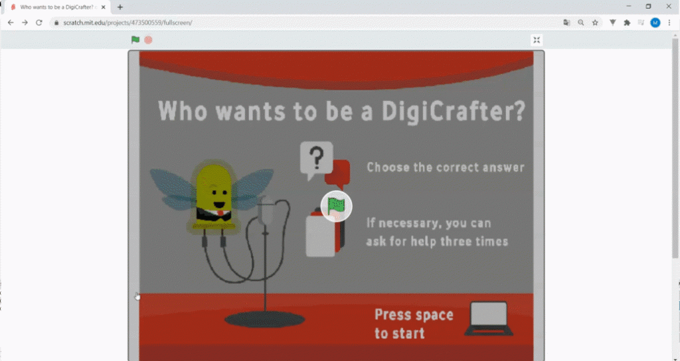Go forward in browser history

point(25,23)
